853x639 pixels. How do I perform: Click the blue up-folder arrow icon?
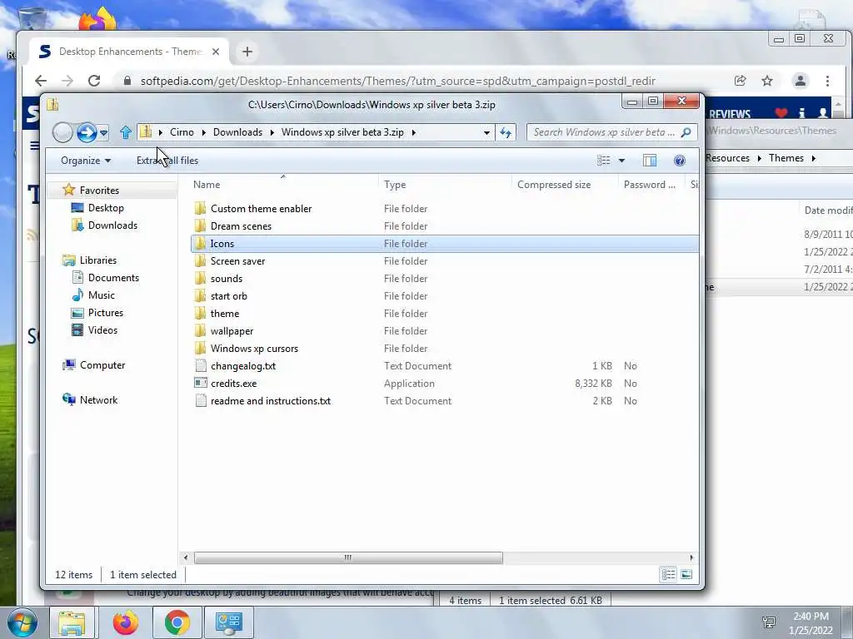click(x=126, y=132)
